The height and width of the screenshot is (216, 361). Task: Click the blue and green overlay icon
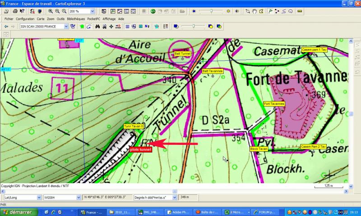pyautogui.click(x=219, y=27)
